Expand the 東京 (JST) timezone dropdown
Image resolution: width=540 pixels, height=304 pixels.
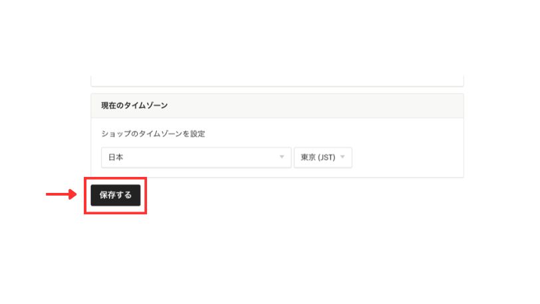[323, 158]
